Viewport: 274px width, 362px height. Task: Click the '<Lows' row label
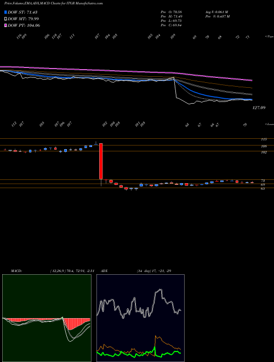coord(270,124)
